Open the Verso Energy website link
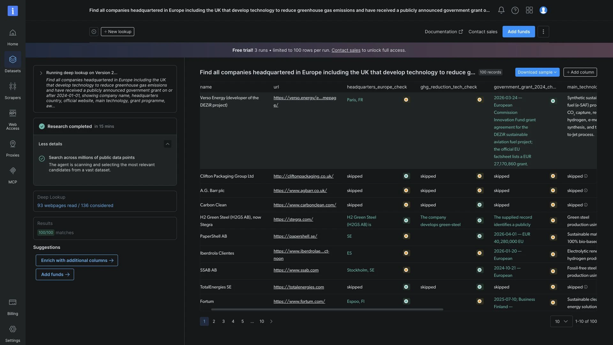Image resolution: width=613 pixels, height=345 pixels. pyautogui.click(x=305, y=101)
